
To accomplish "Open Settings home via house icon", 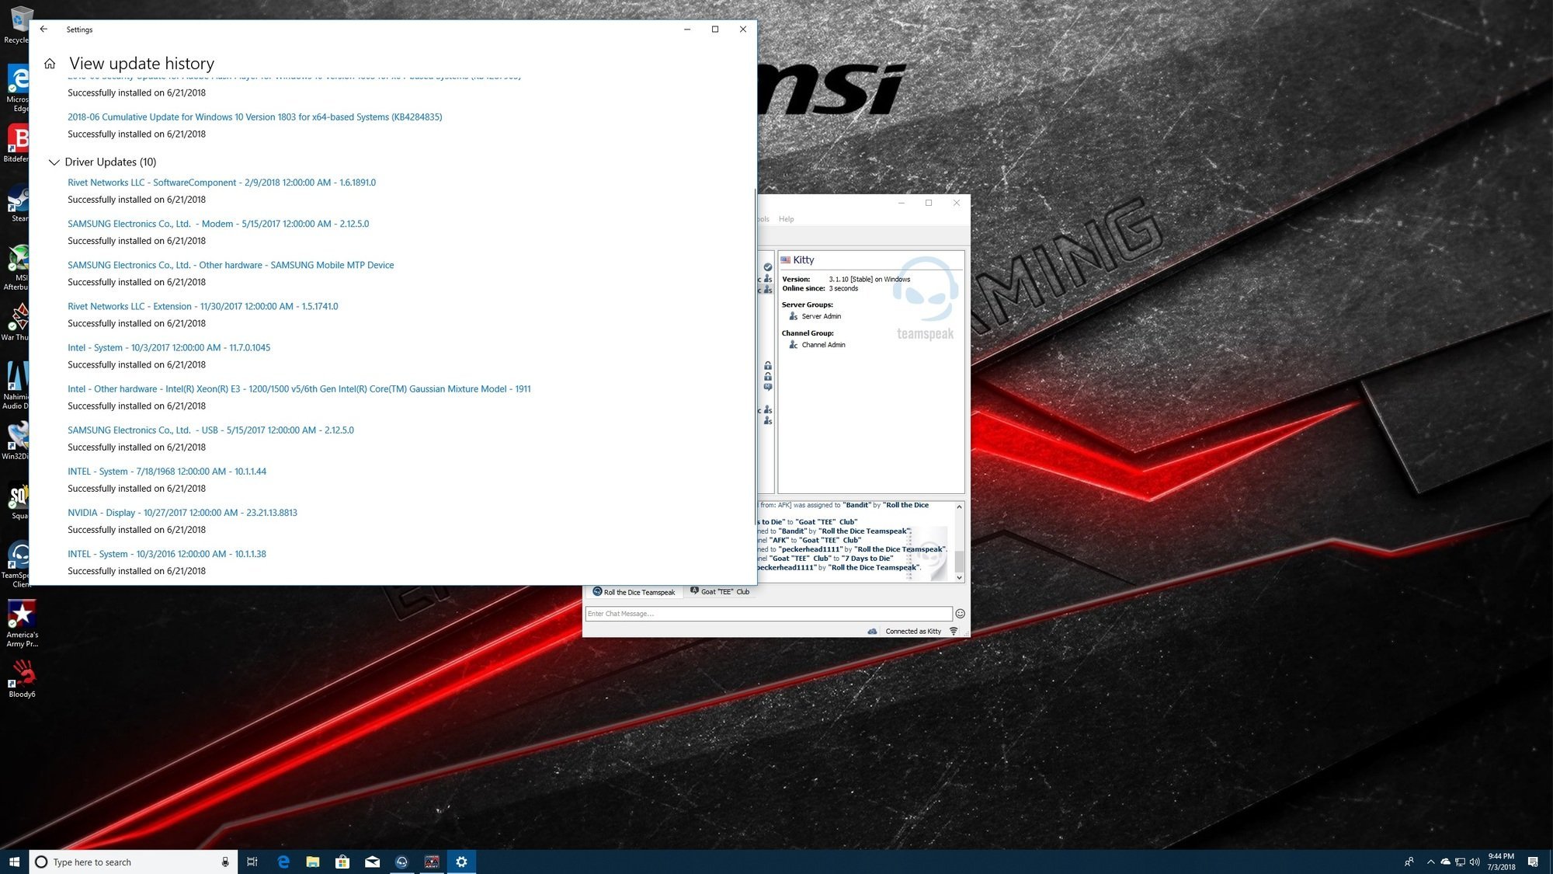I will [x=50, y=64].
